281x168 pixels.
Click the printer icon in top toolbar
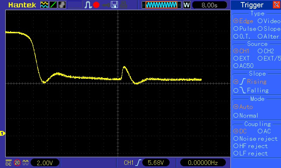coord(123,5)
